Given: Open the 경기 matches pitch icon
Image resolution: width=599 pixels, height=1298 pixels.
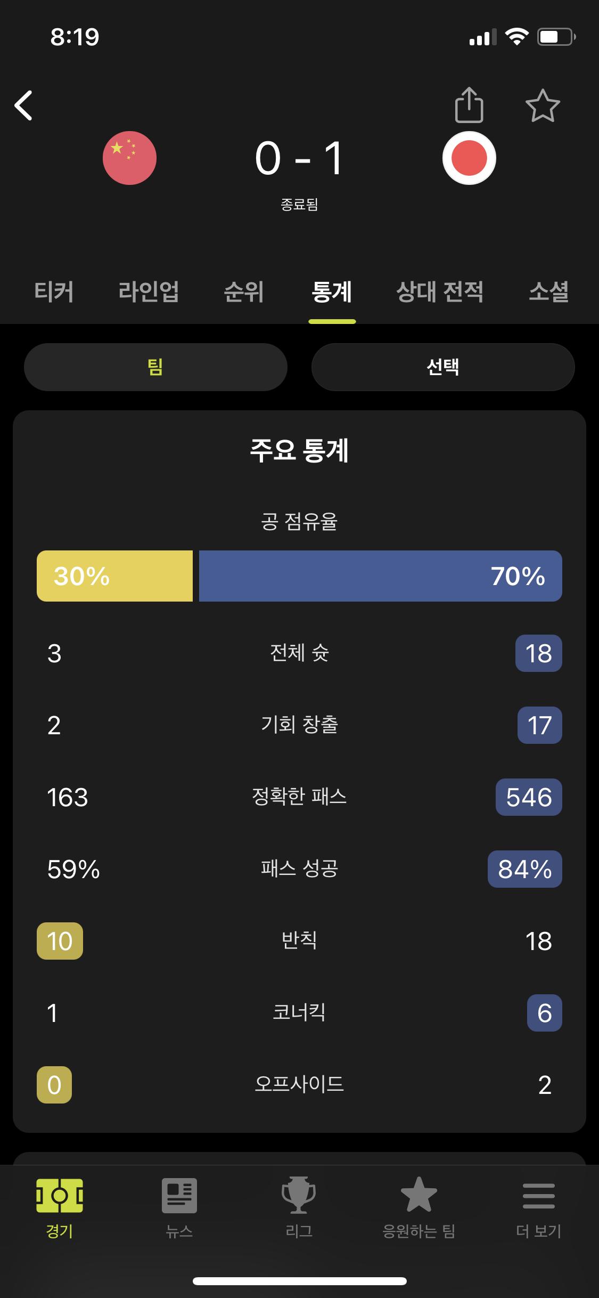Looking at the screenshot, I should 60,1196.
